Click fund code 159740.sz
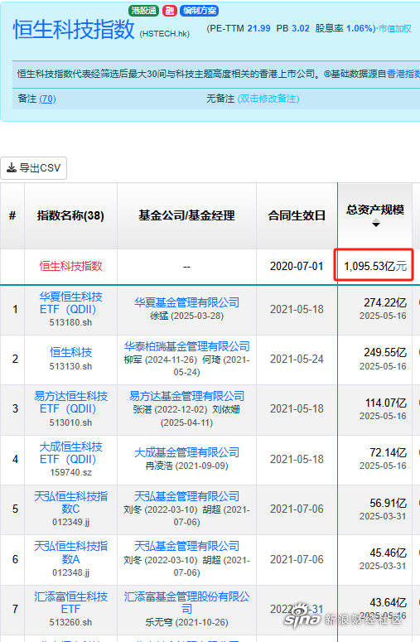The width and height of the screenshot is (420, 642). tap(70, 472)
